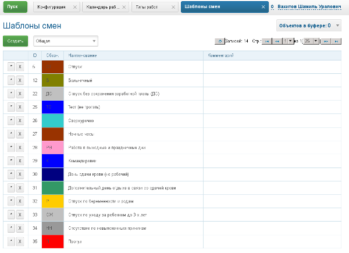Click the edit icon for the Отпуск row
349x253 pixels.
(x=12, y=67)
